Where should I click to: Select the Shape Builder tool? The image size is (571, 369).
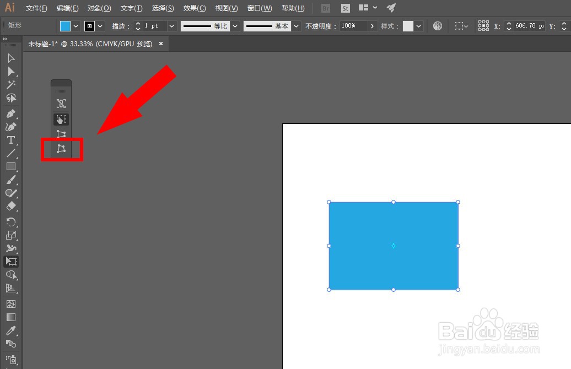11,275
